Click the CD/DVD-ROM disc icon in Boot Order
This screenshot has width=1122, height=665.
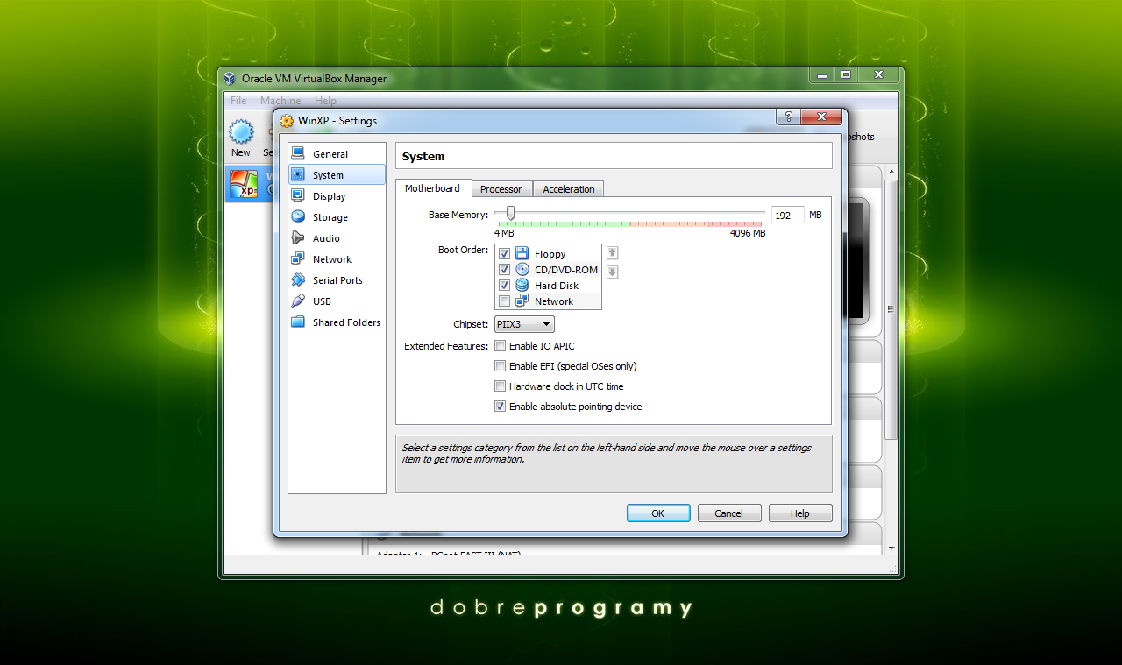click(522, 270)
